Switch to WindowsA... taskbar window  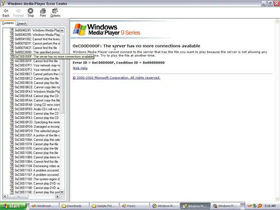coord(44,206)
